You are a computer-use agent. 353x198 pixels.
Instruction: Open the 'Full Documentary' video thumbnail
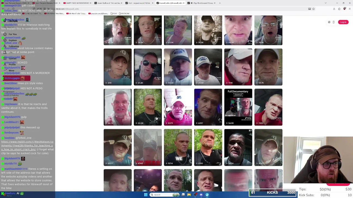[x=238, y=107]
